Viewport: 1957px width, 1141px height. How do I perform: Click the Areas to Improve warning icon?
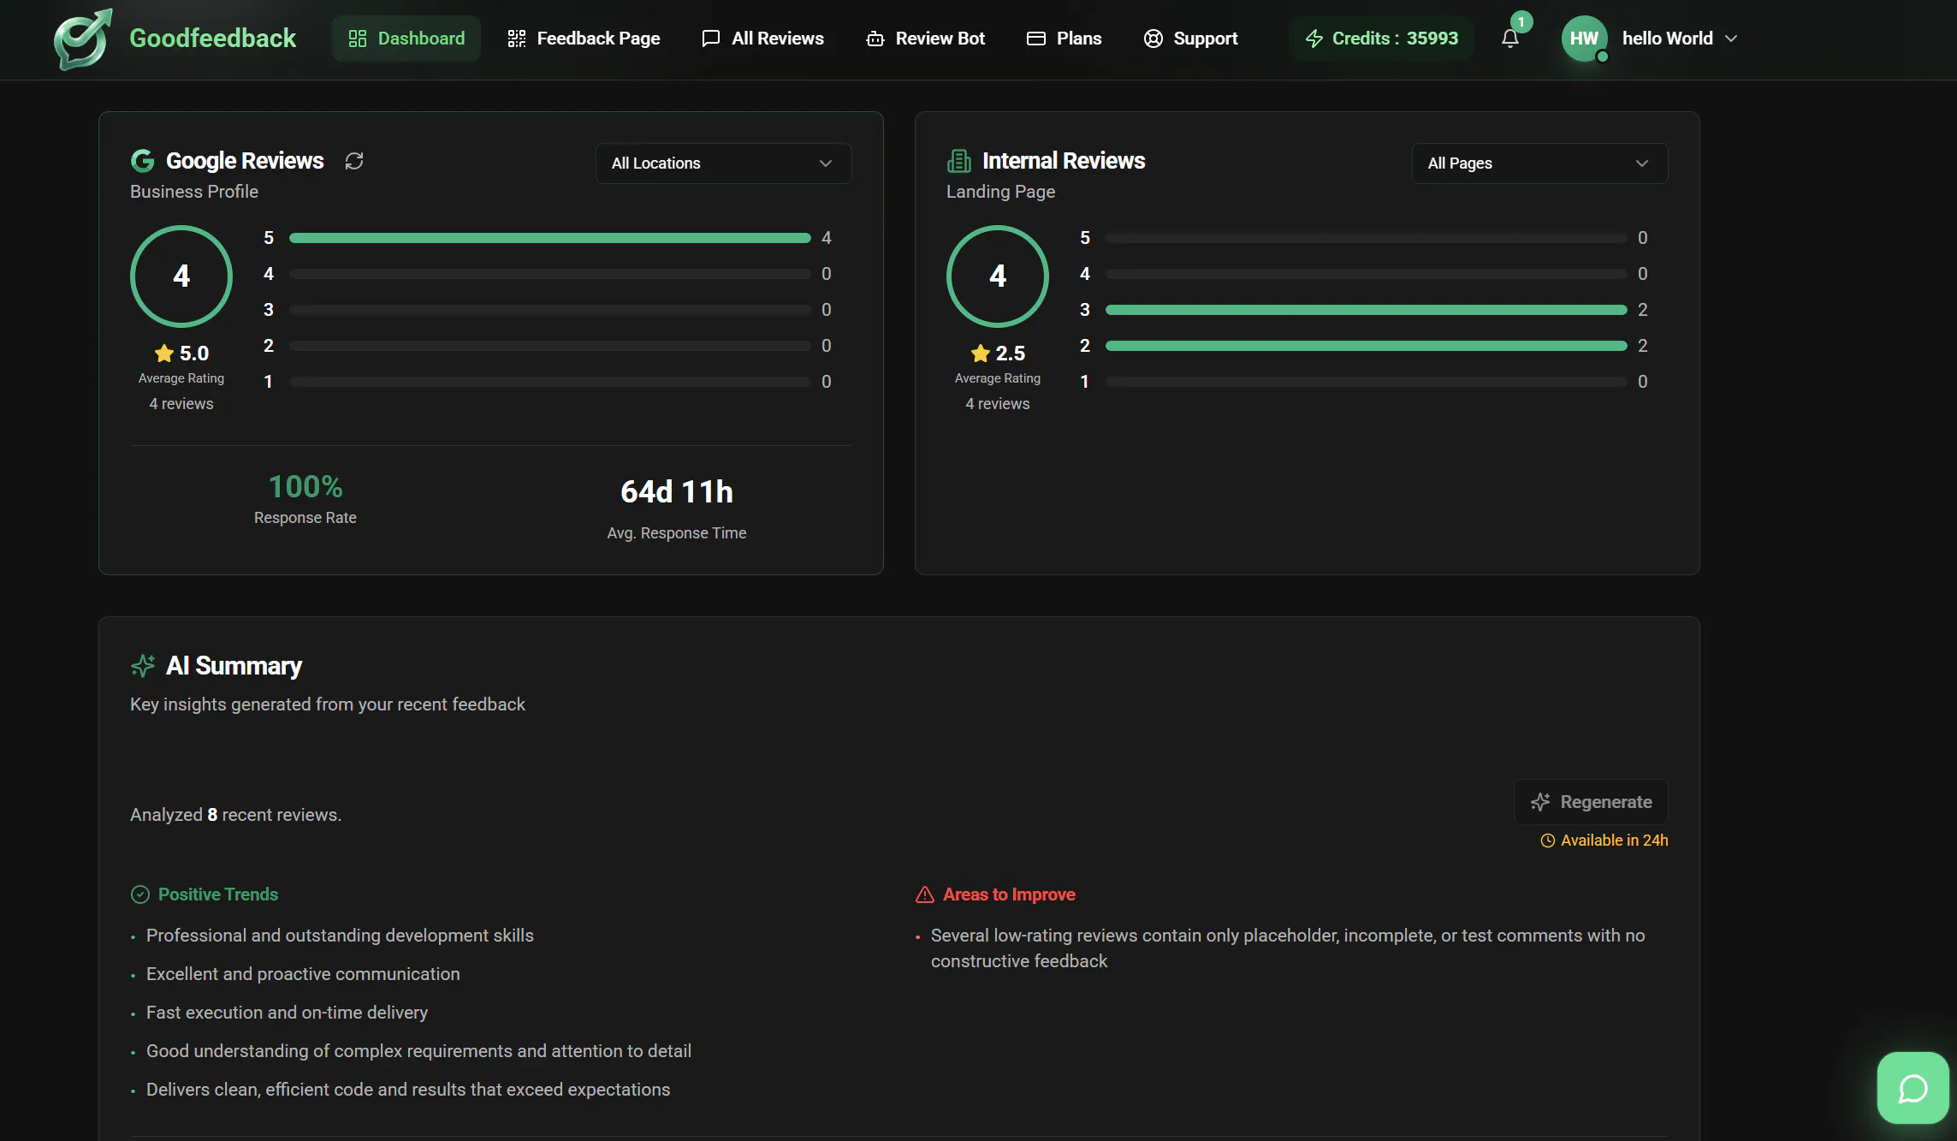(925, 894)
